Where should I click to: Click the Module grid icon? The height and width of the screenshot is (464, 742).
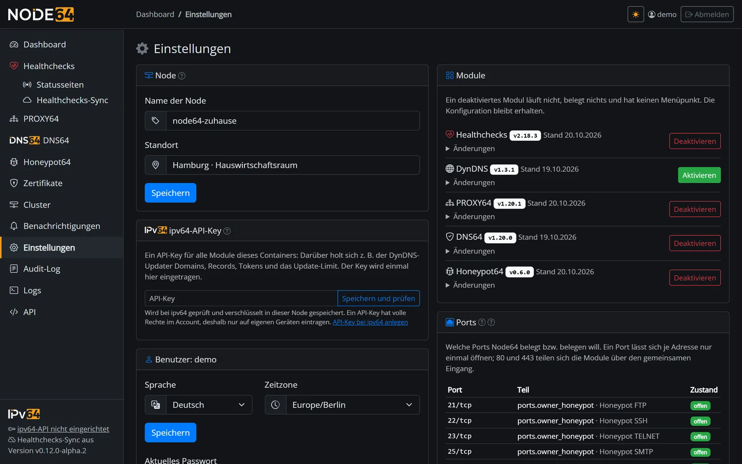tap(449, 76)
